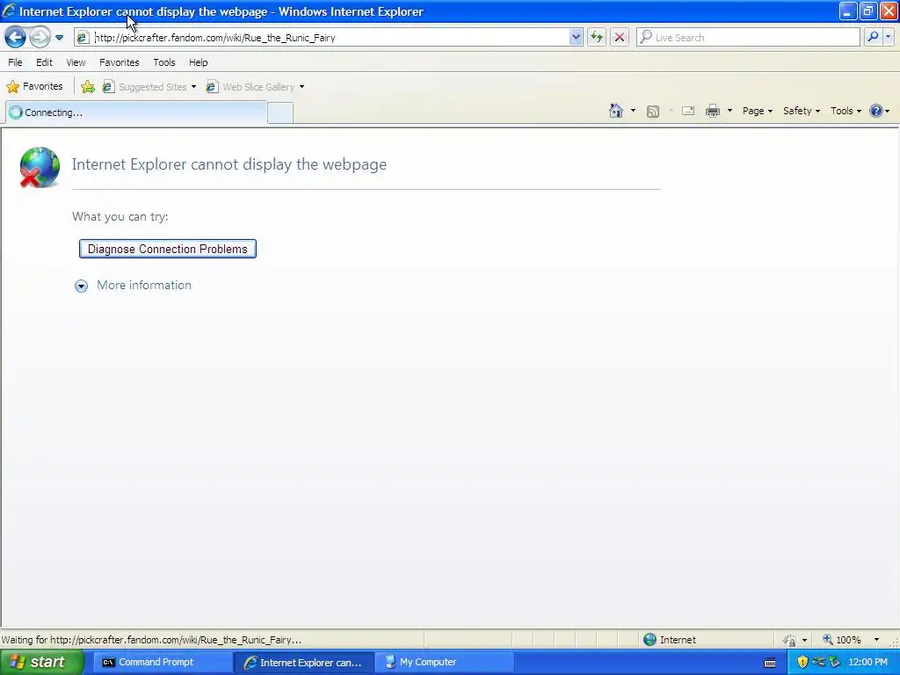Click the Internet Explorer title bar icon

pyautogui.click(x=9, y=11)
